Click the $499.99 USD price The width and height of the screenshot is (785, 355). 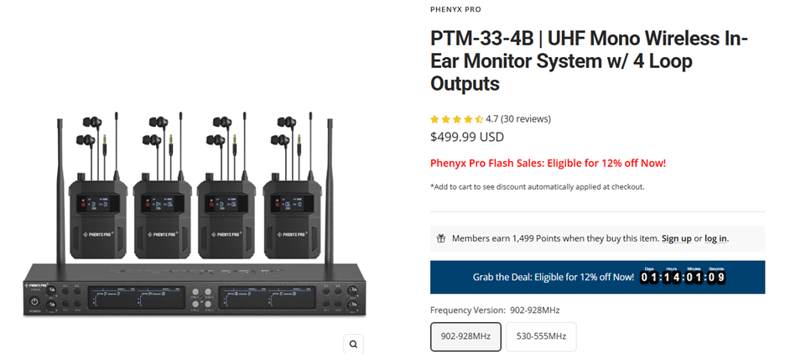pos(467,137)
